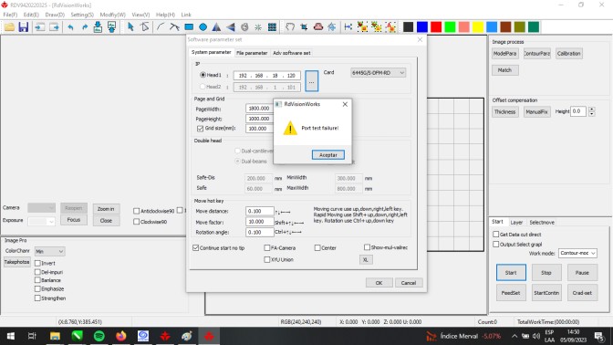Check the Emphasize option
The image size is (613, 345).
(x=37, y=289)
